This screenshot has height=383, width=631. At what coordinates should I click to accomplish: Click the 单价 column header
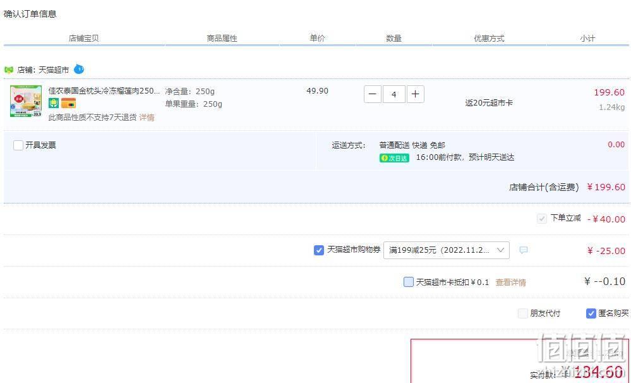point(317,38)
